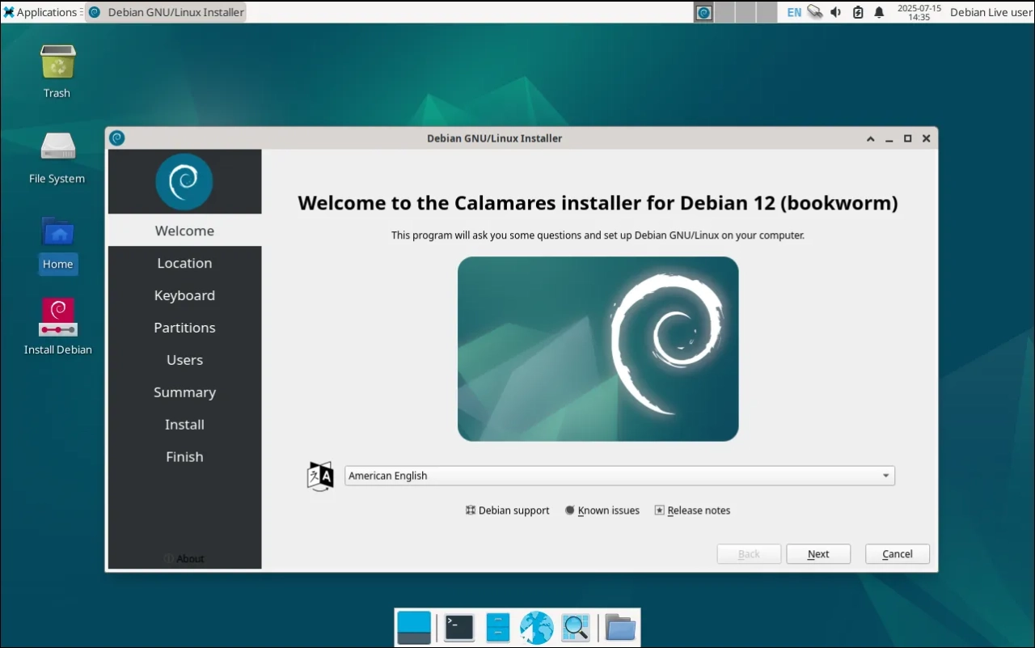Click the Cancel button
The image size is (1035, 648).
point(897,554)
